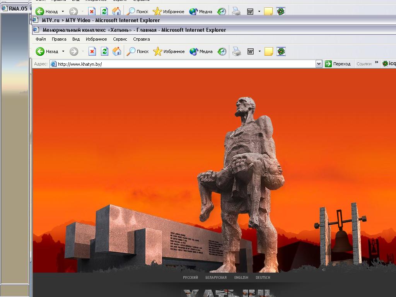Click ICQ flower icon in background window

pyautogui.click(x=281, y=11)
